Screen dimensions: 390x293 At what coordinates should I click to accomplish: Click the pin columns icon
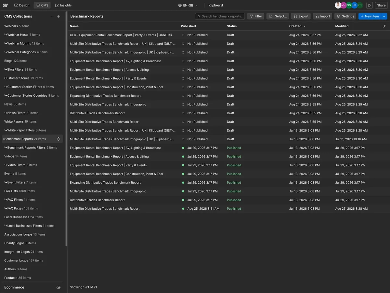tap(384, 26)
